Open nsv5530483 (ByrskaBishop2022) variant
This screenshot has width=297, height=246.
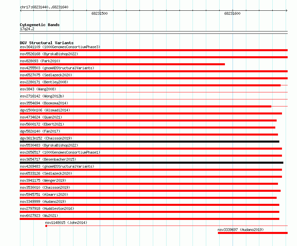tap(49, 145)
